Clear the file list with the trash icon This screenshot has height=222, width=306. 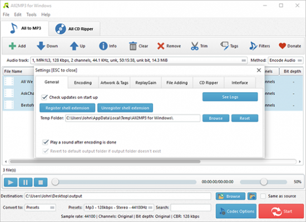[133, 46]
